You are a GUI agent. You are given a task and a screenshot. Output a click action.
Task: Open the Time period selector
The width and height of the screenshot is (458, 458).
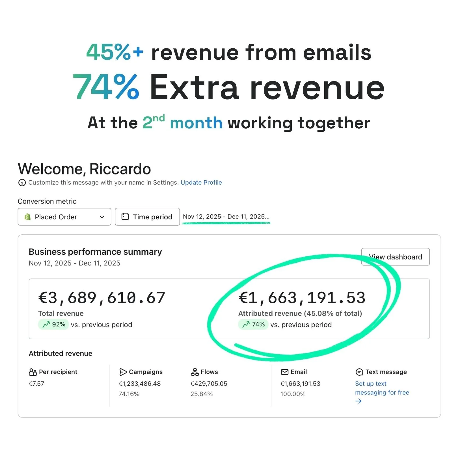click(147, 217)
